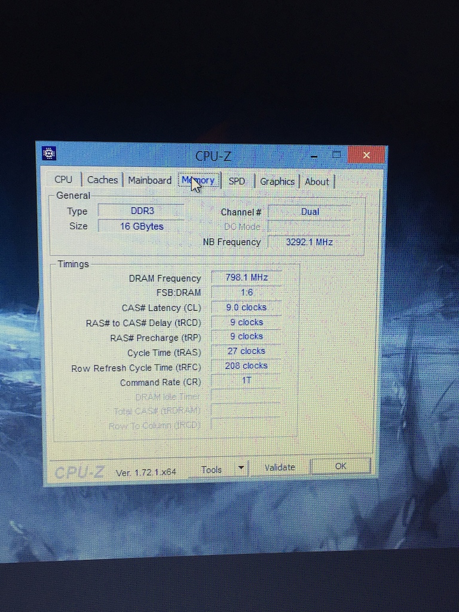Click the 16 GBytes size field
Viewport: 459px width, 612px height.
tap(141, 227)
